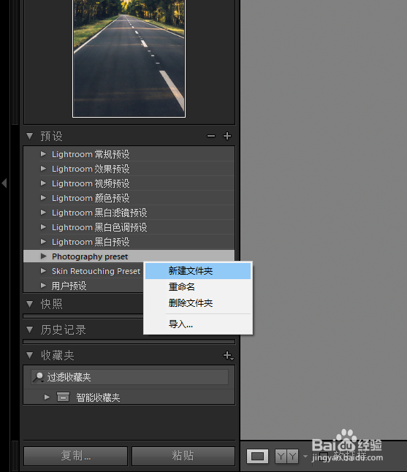Choose 重命名 from context menu
The image size is (407, 472).
pyautogui.click(x=198, y=287)
